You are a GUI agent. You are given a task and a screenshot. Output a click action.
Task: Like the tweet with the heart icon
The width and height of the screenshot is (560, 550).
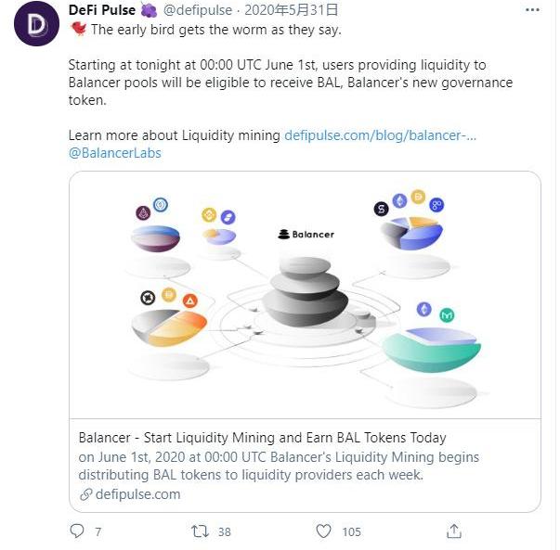[323, 531]
